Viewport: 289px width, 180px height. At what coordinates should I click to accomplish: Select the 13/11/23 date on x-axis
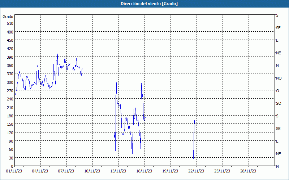118,171
